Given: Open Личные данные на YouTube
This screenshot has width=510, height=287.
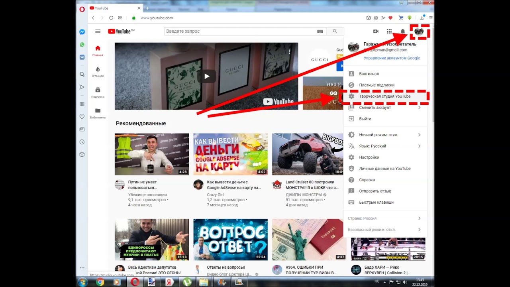Looking at the screenshot, I should [385, 169].
